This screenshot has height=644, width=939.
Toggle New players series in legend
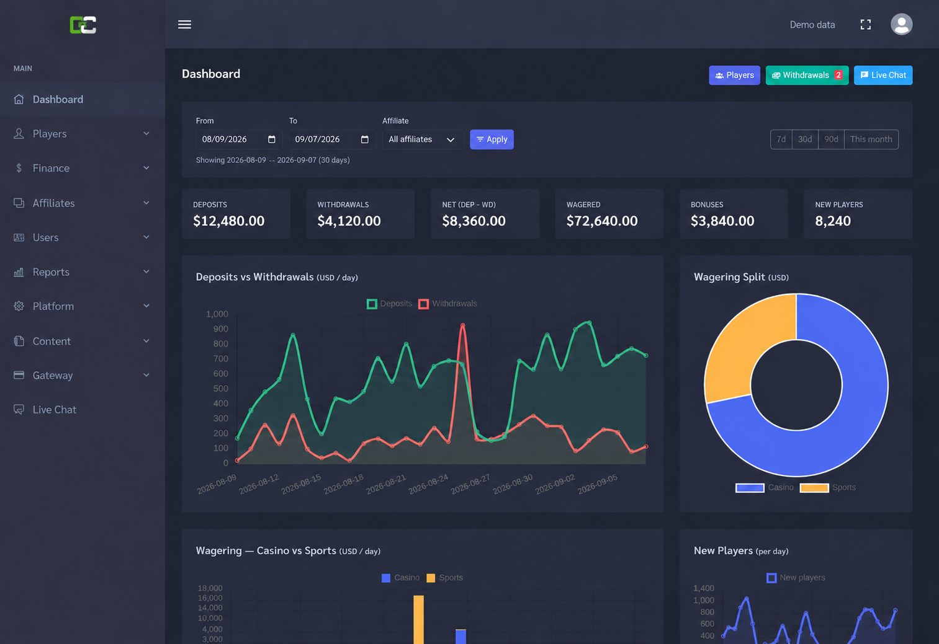tap(796, 578)
